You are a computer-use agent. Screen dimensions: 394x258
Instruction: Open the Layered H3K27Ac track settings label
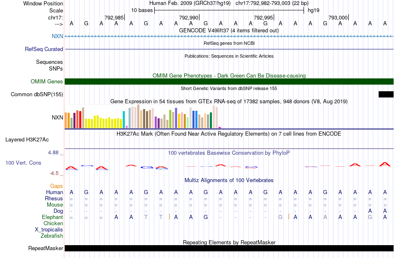[27, 140]
